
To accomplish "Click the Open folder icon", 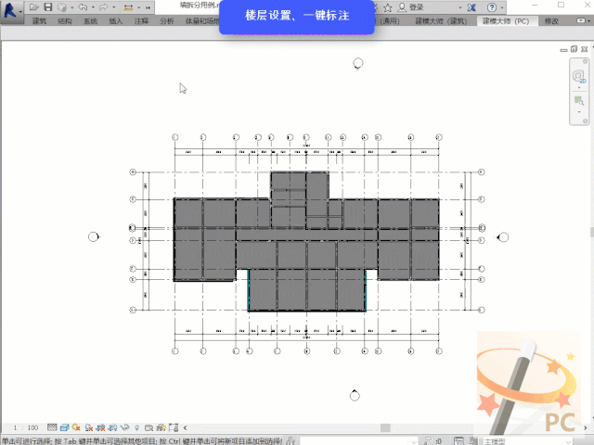I will pos(33,6).
